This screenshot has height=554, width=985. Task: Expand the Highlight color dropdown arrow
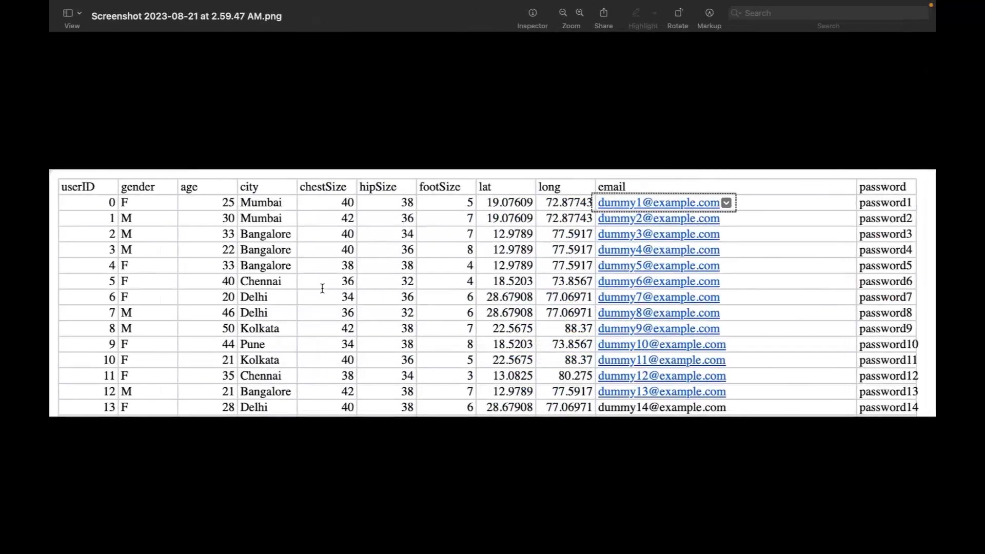(x=655, y=13)
